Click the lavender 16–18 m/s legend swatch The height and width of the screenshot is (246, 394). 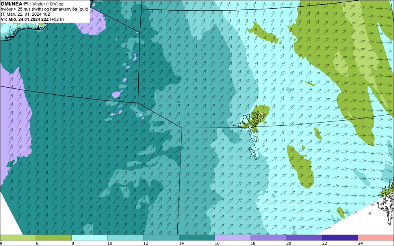pos(233,238)
